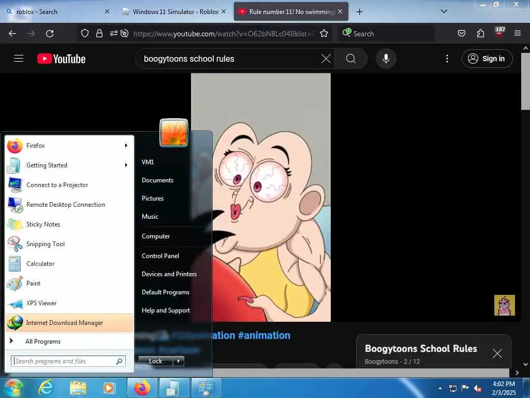Open Devices and Printers

coord(169,274)
